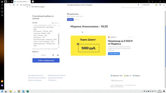This screenshot has height=93, width=166.
Task: Click the sidebar Yandex mail icon
Action: click(x=2, y=81)
